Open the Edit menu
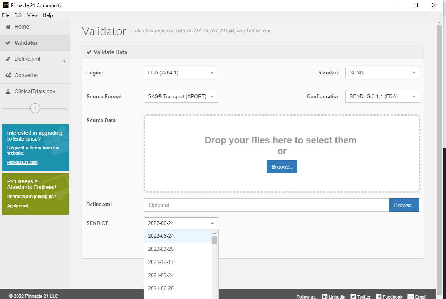 tap(18, 15)
